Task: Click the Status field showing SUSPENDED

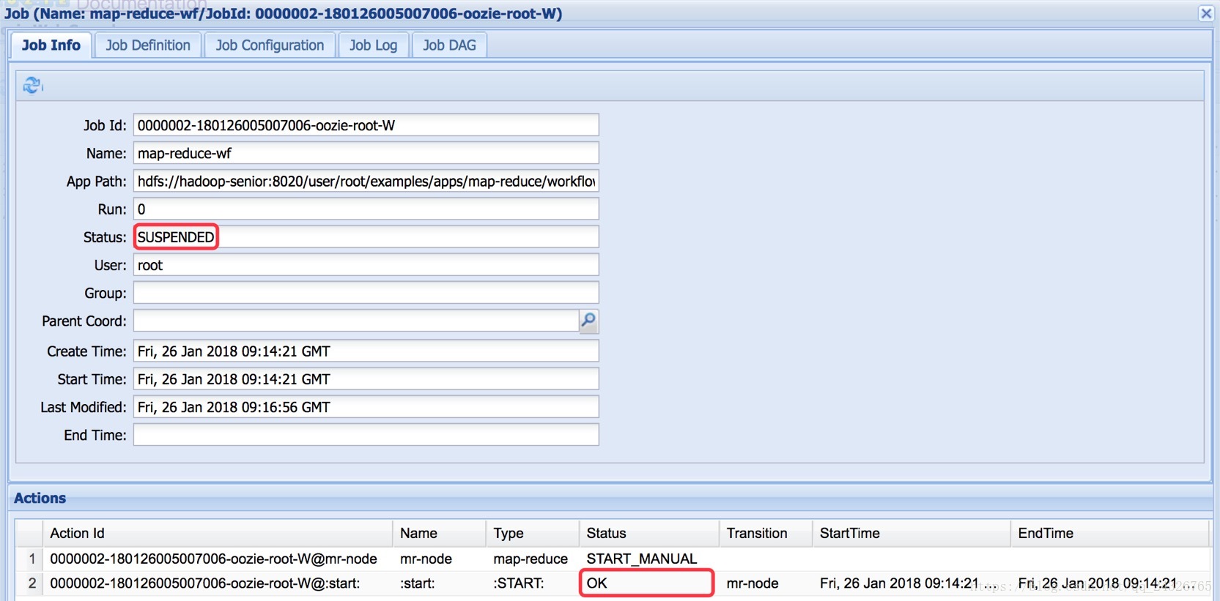Action: coord(366,236)
